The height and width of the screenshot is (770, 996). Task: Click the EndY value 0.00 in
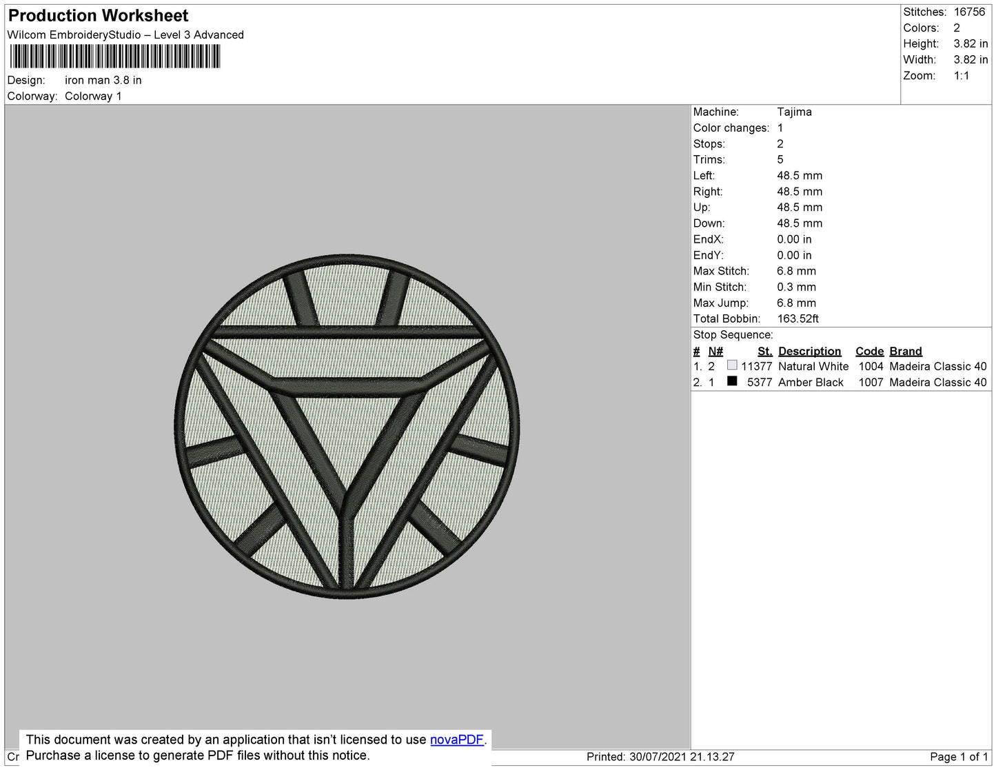point(794,256)
